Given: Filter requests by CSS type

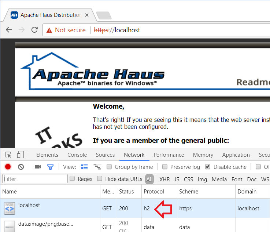Looking at the screenshot, I should (188, 179).
